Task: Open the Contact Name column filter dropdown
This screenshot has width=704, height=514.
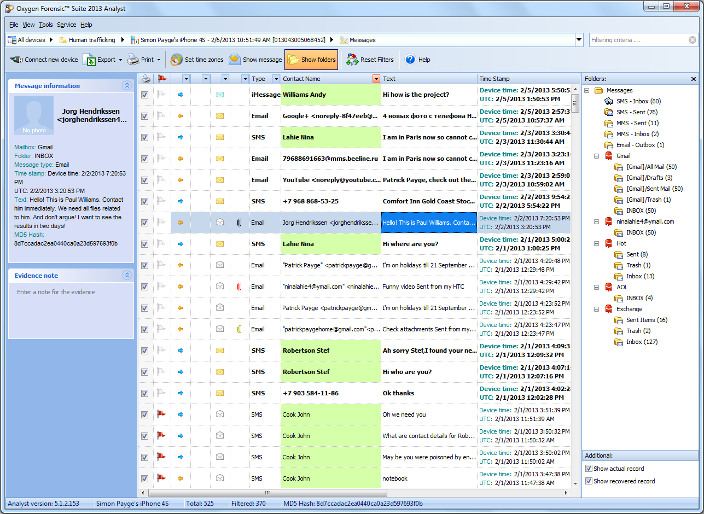Action: click(376, 79)
